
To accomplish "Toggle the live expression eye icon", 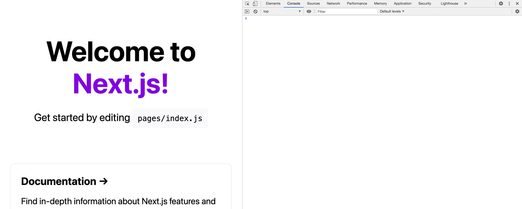I will pos(309,11).
